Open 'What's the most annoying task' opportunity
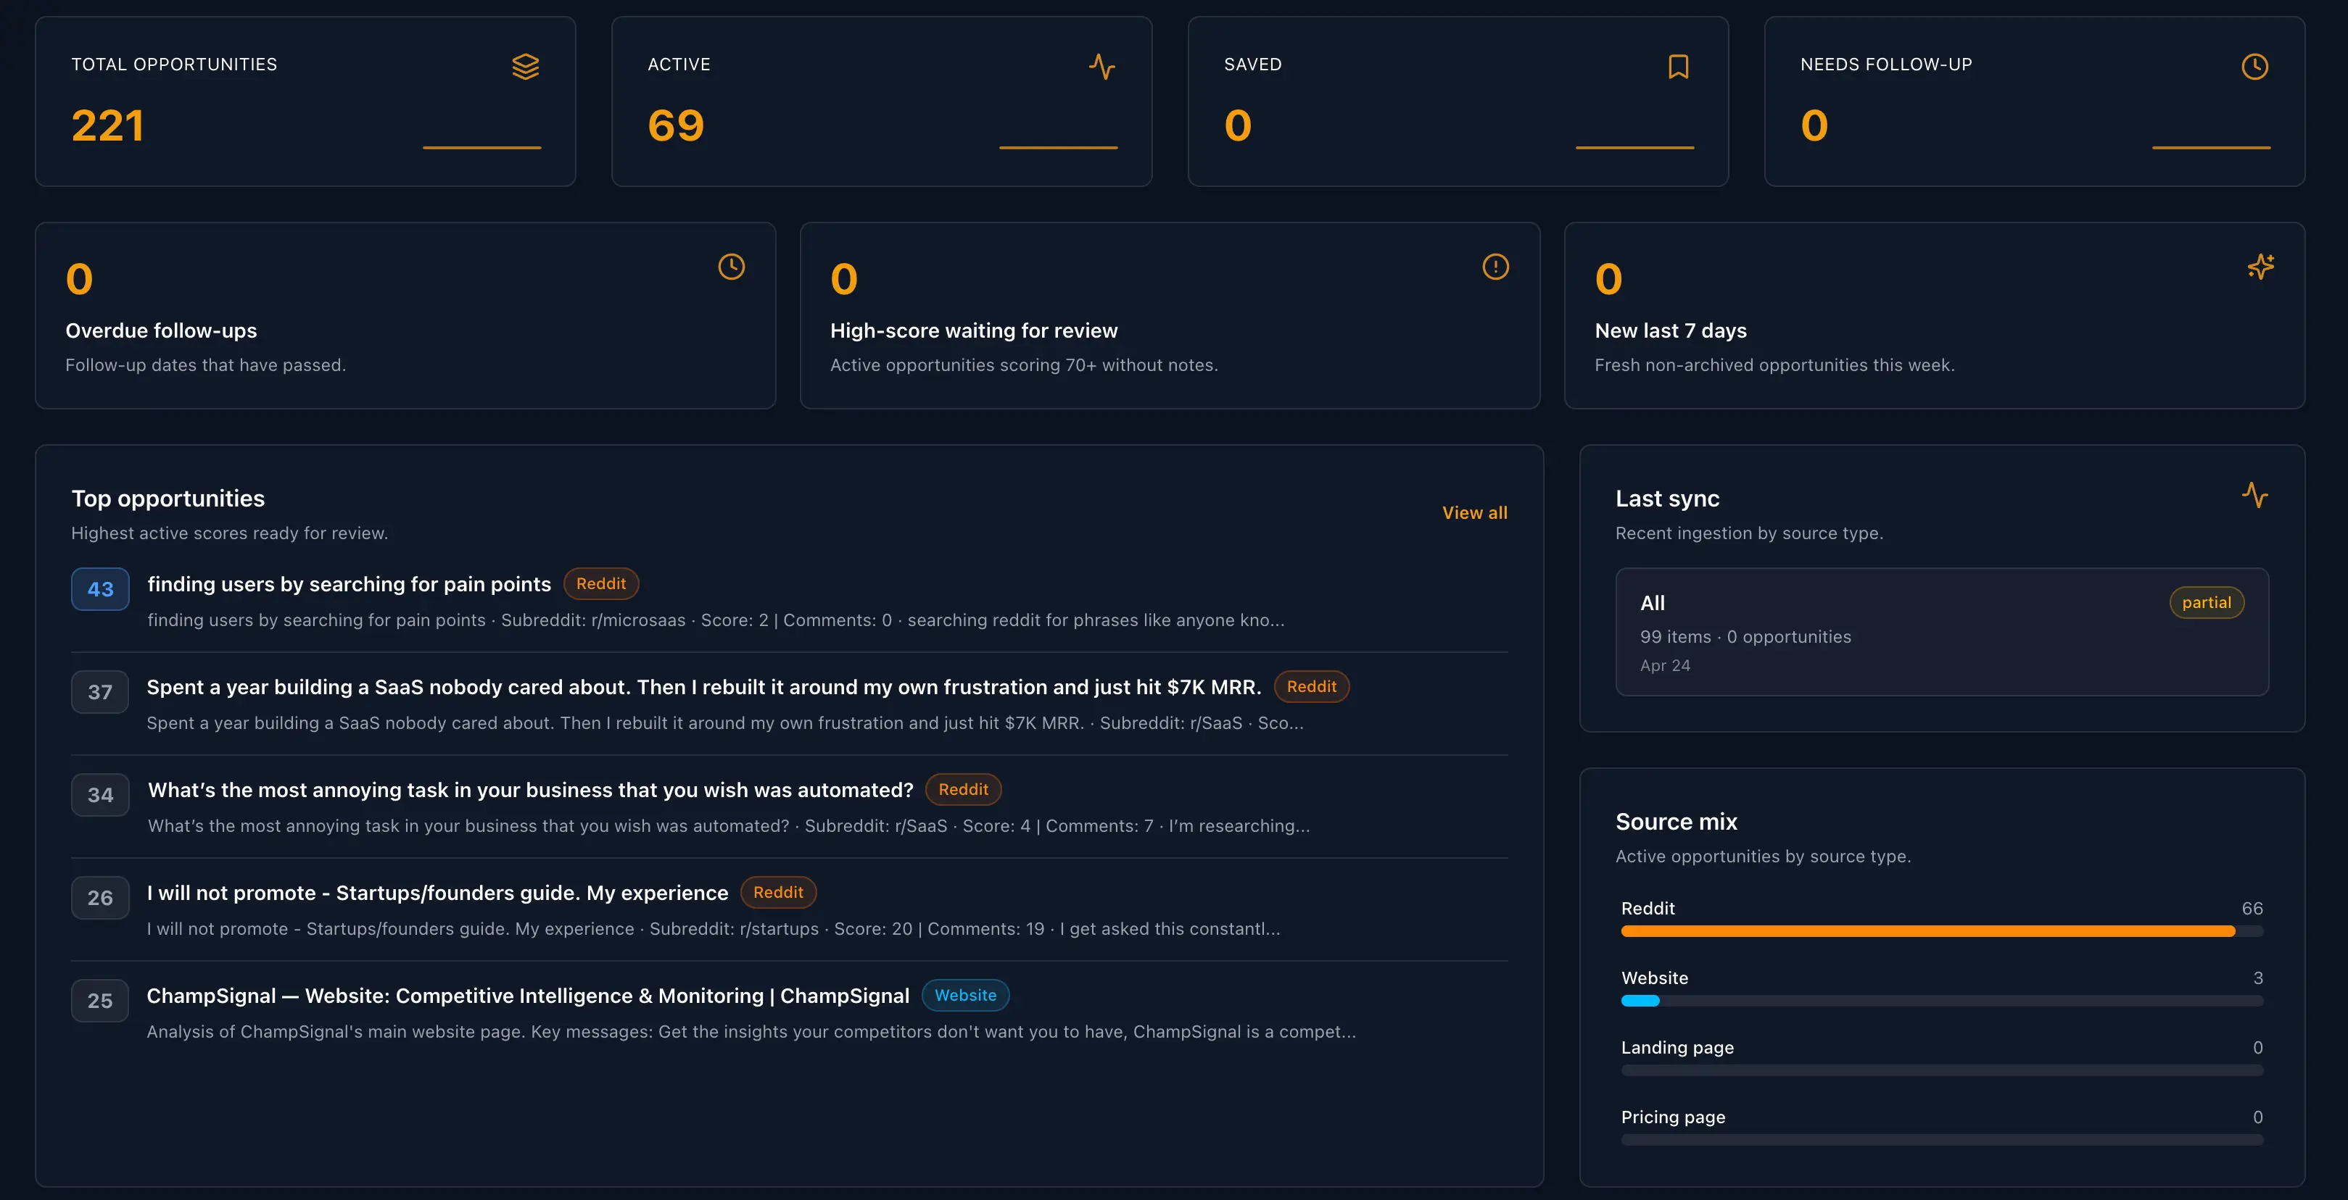2348x1200 pixels. pos(531,790)
